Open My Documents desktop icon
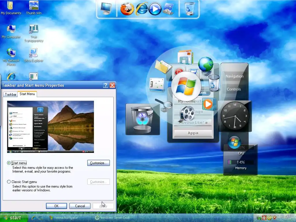This screenshot has width=296, height=222. (x=11, y=8)
